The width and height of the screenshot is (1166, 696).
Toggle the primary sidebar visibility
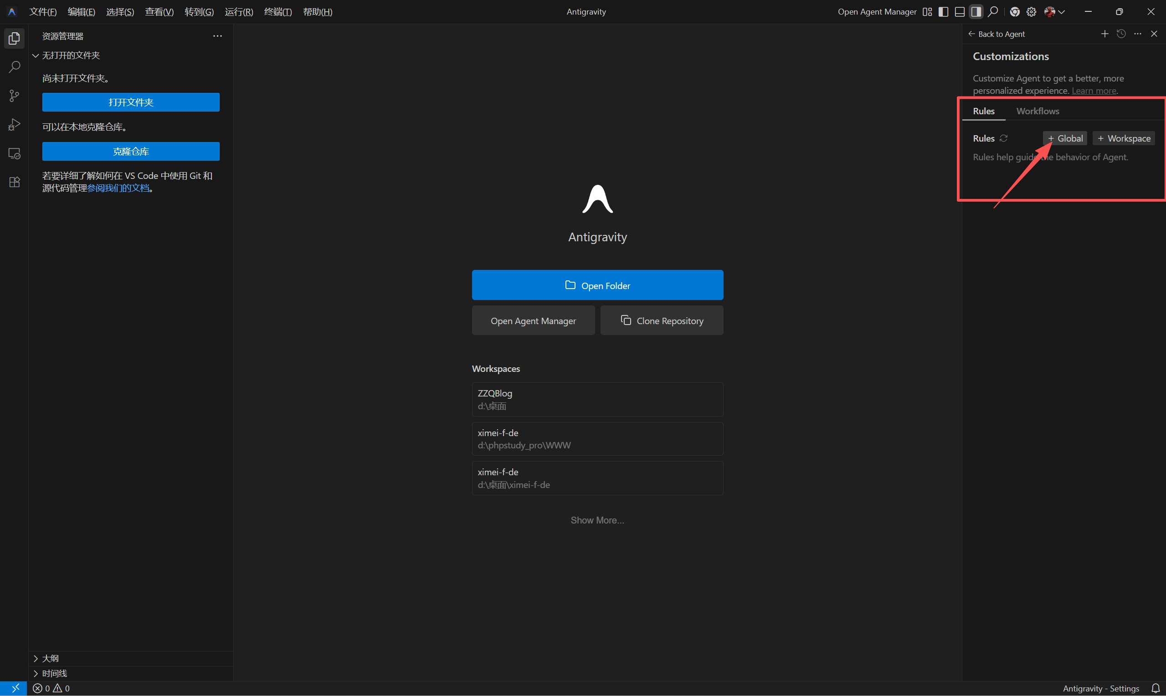tap(943, 12)
